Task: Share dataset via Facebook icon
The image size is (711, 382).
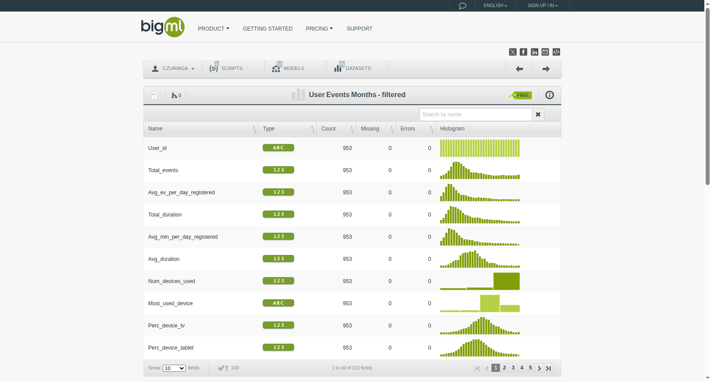Action: [523, 52]
